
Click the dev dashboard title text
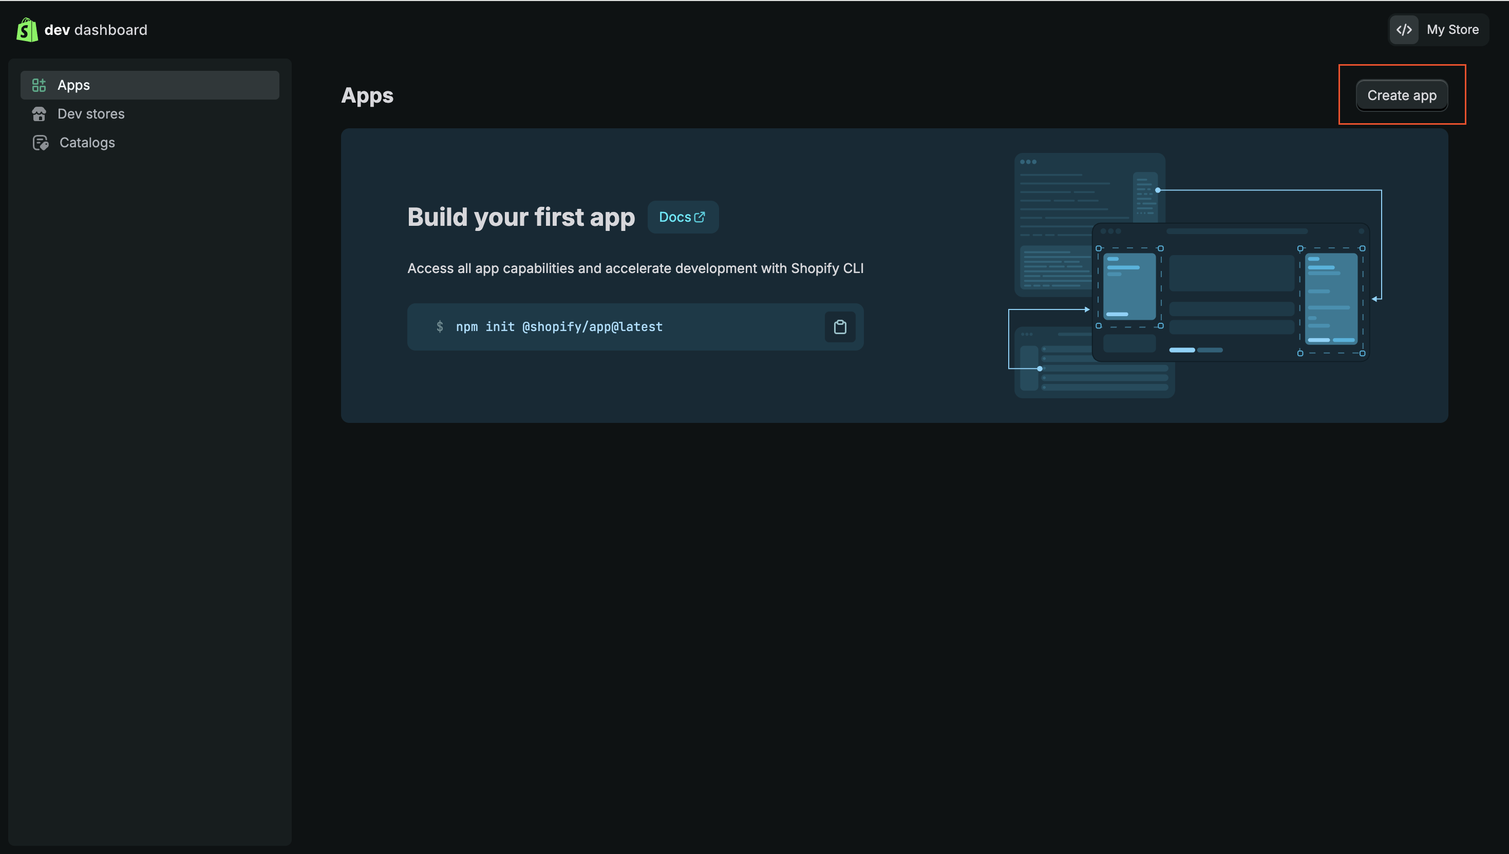[96, 30]
